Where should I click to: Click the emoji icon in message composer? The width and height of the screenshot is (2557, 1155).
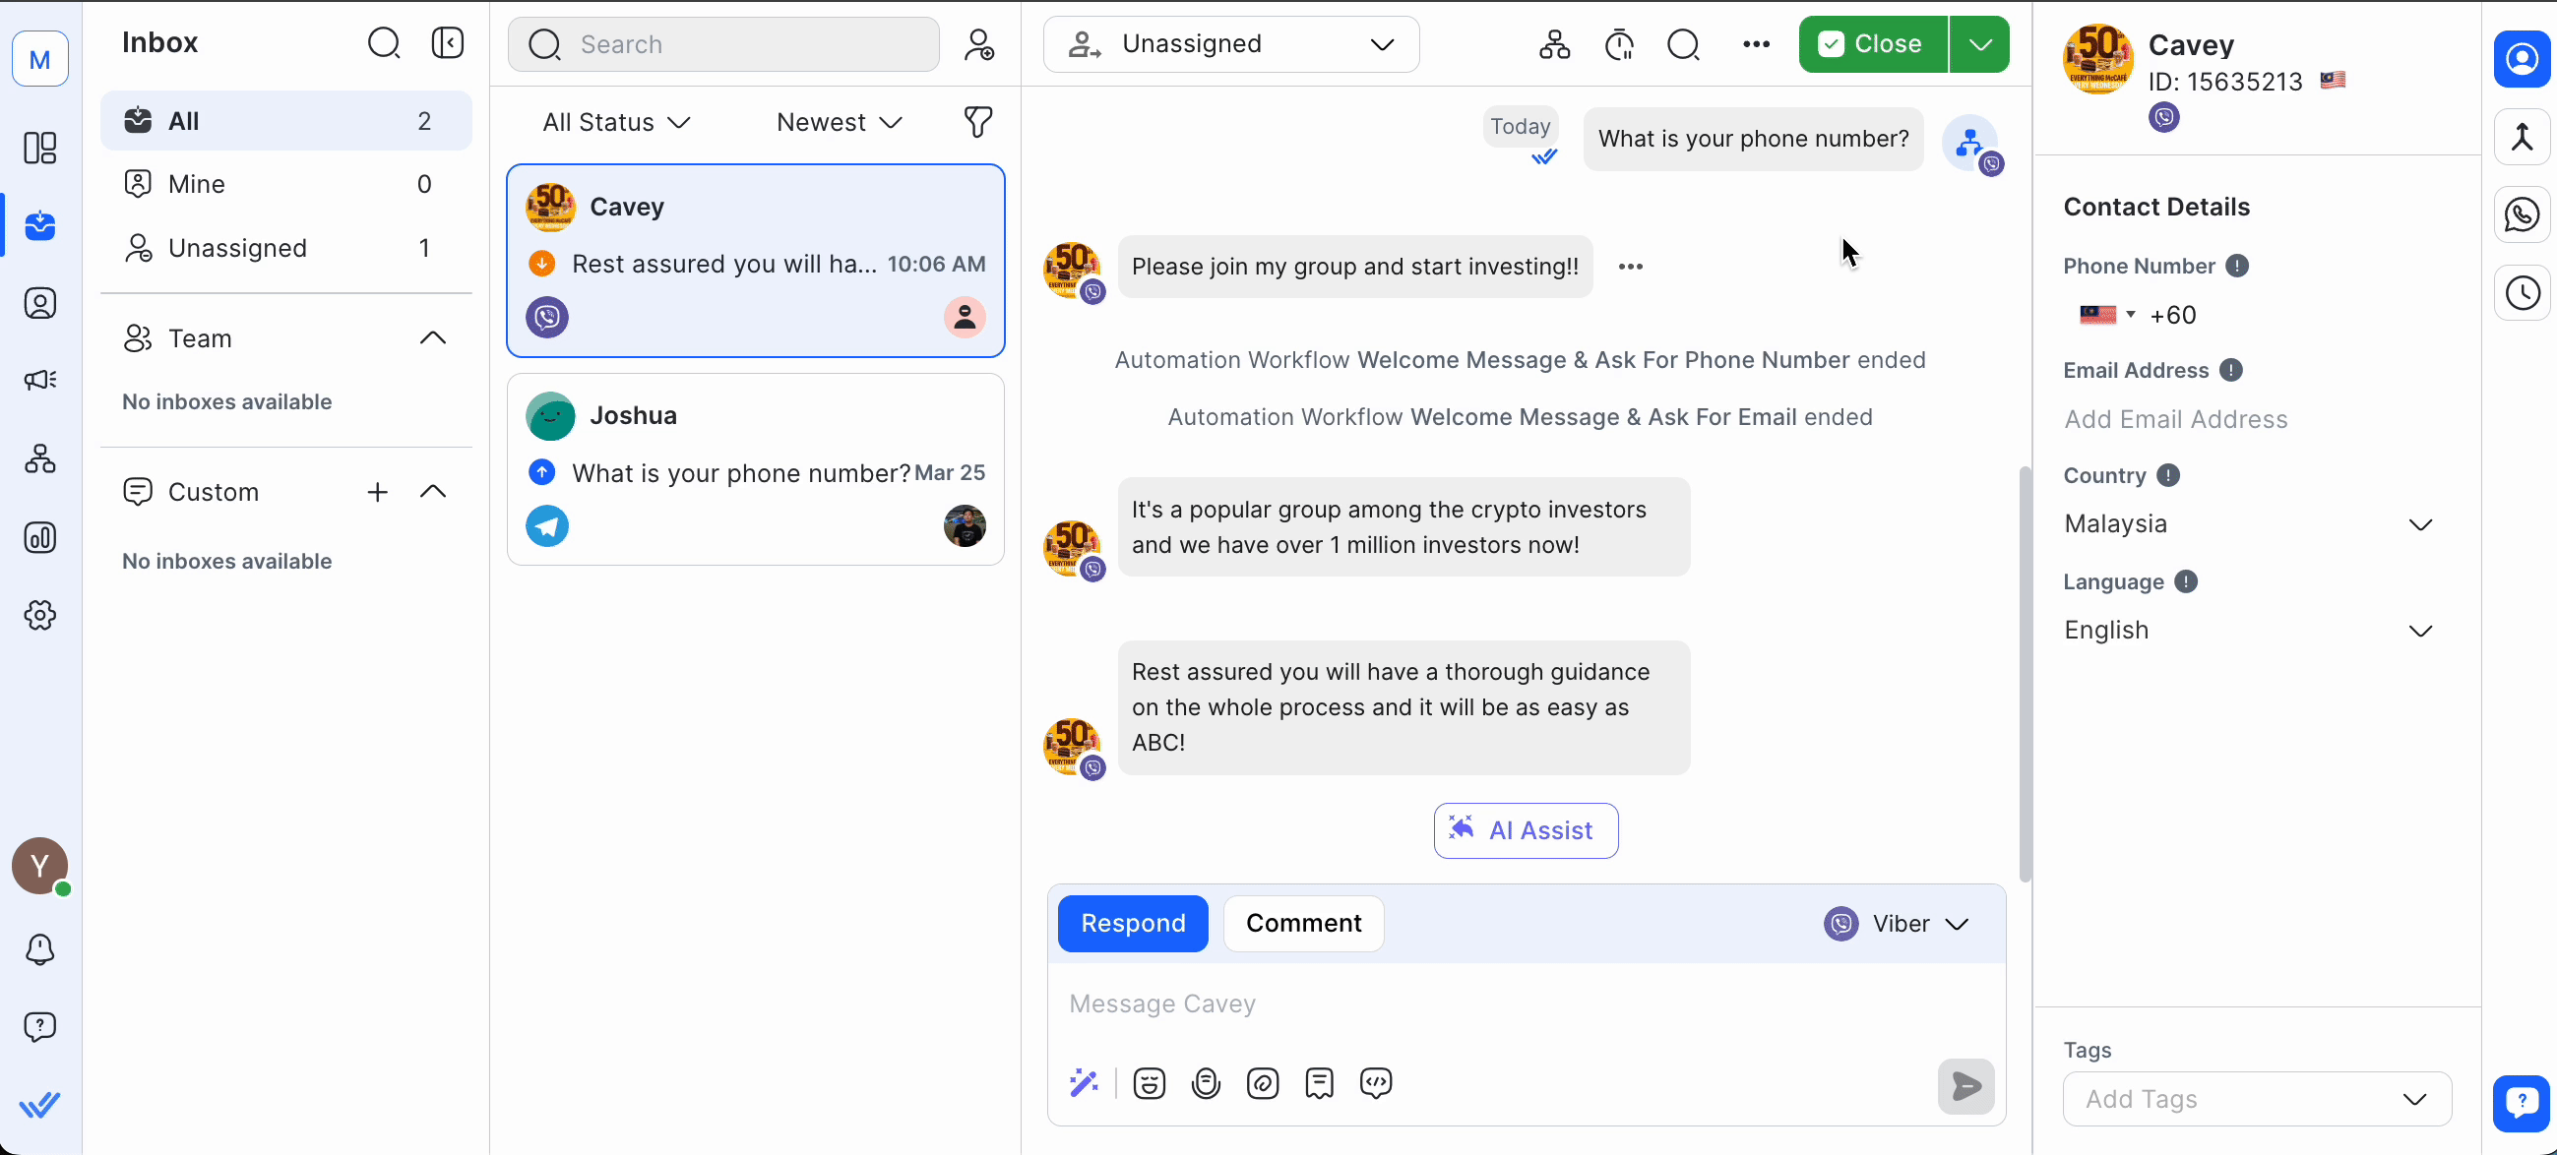click(1148, 1083)
